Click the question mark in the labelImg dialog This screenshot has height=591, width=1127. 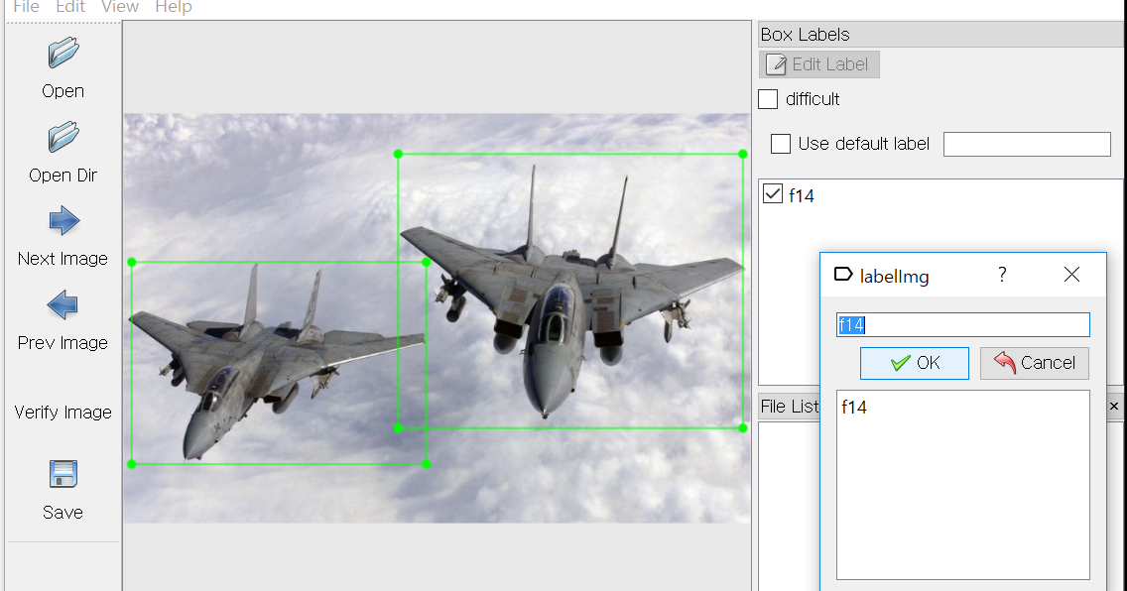pyautogui.click(x=1002, y=275)
